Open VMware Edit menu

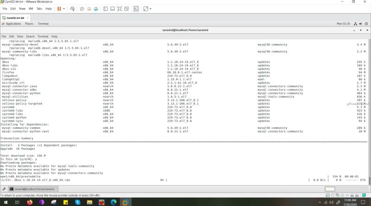pyautogui.click(x=13, y=9)
